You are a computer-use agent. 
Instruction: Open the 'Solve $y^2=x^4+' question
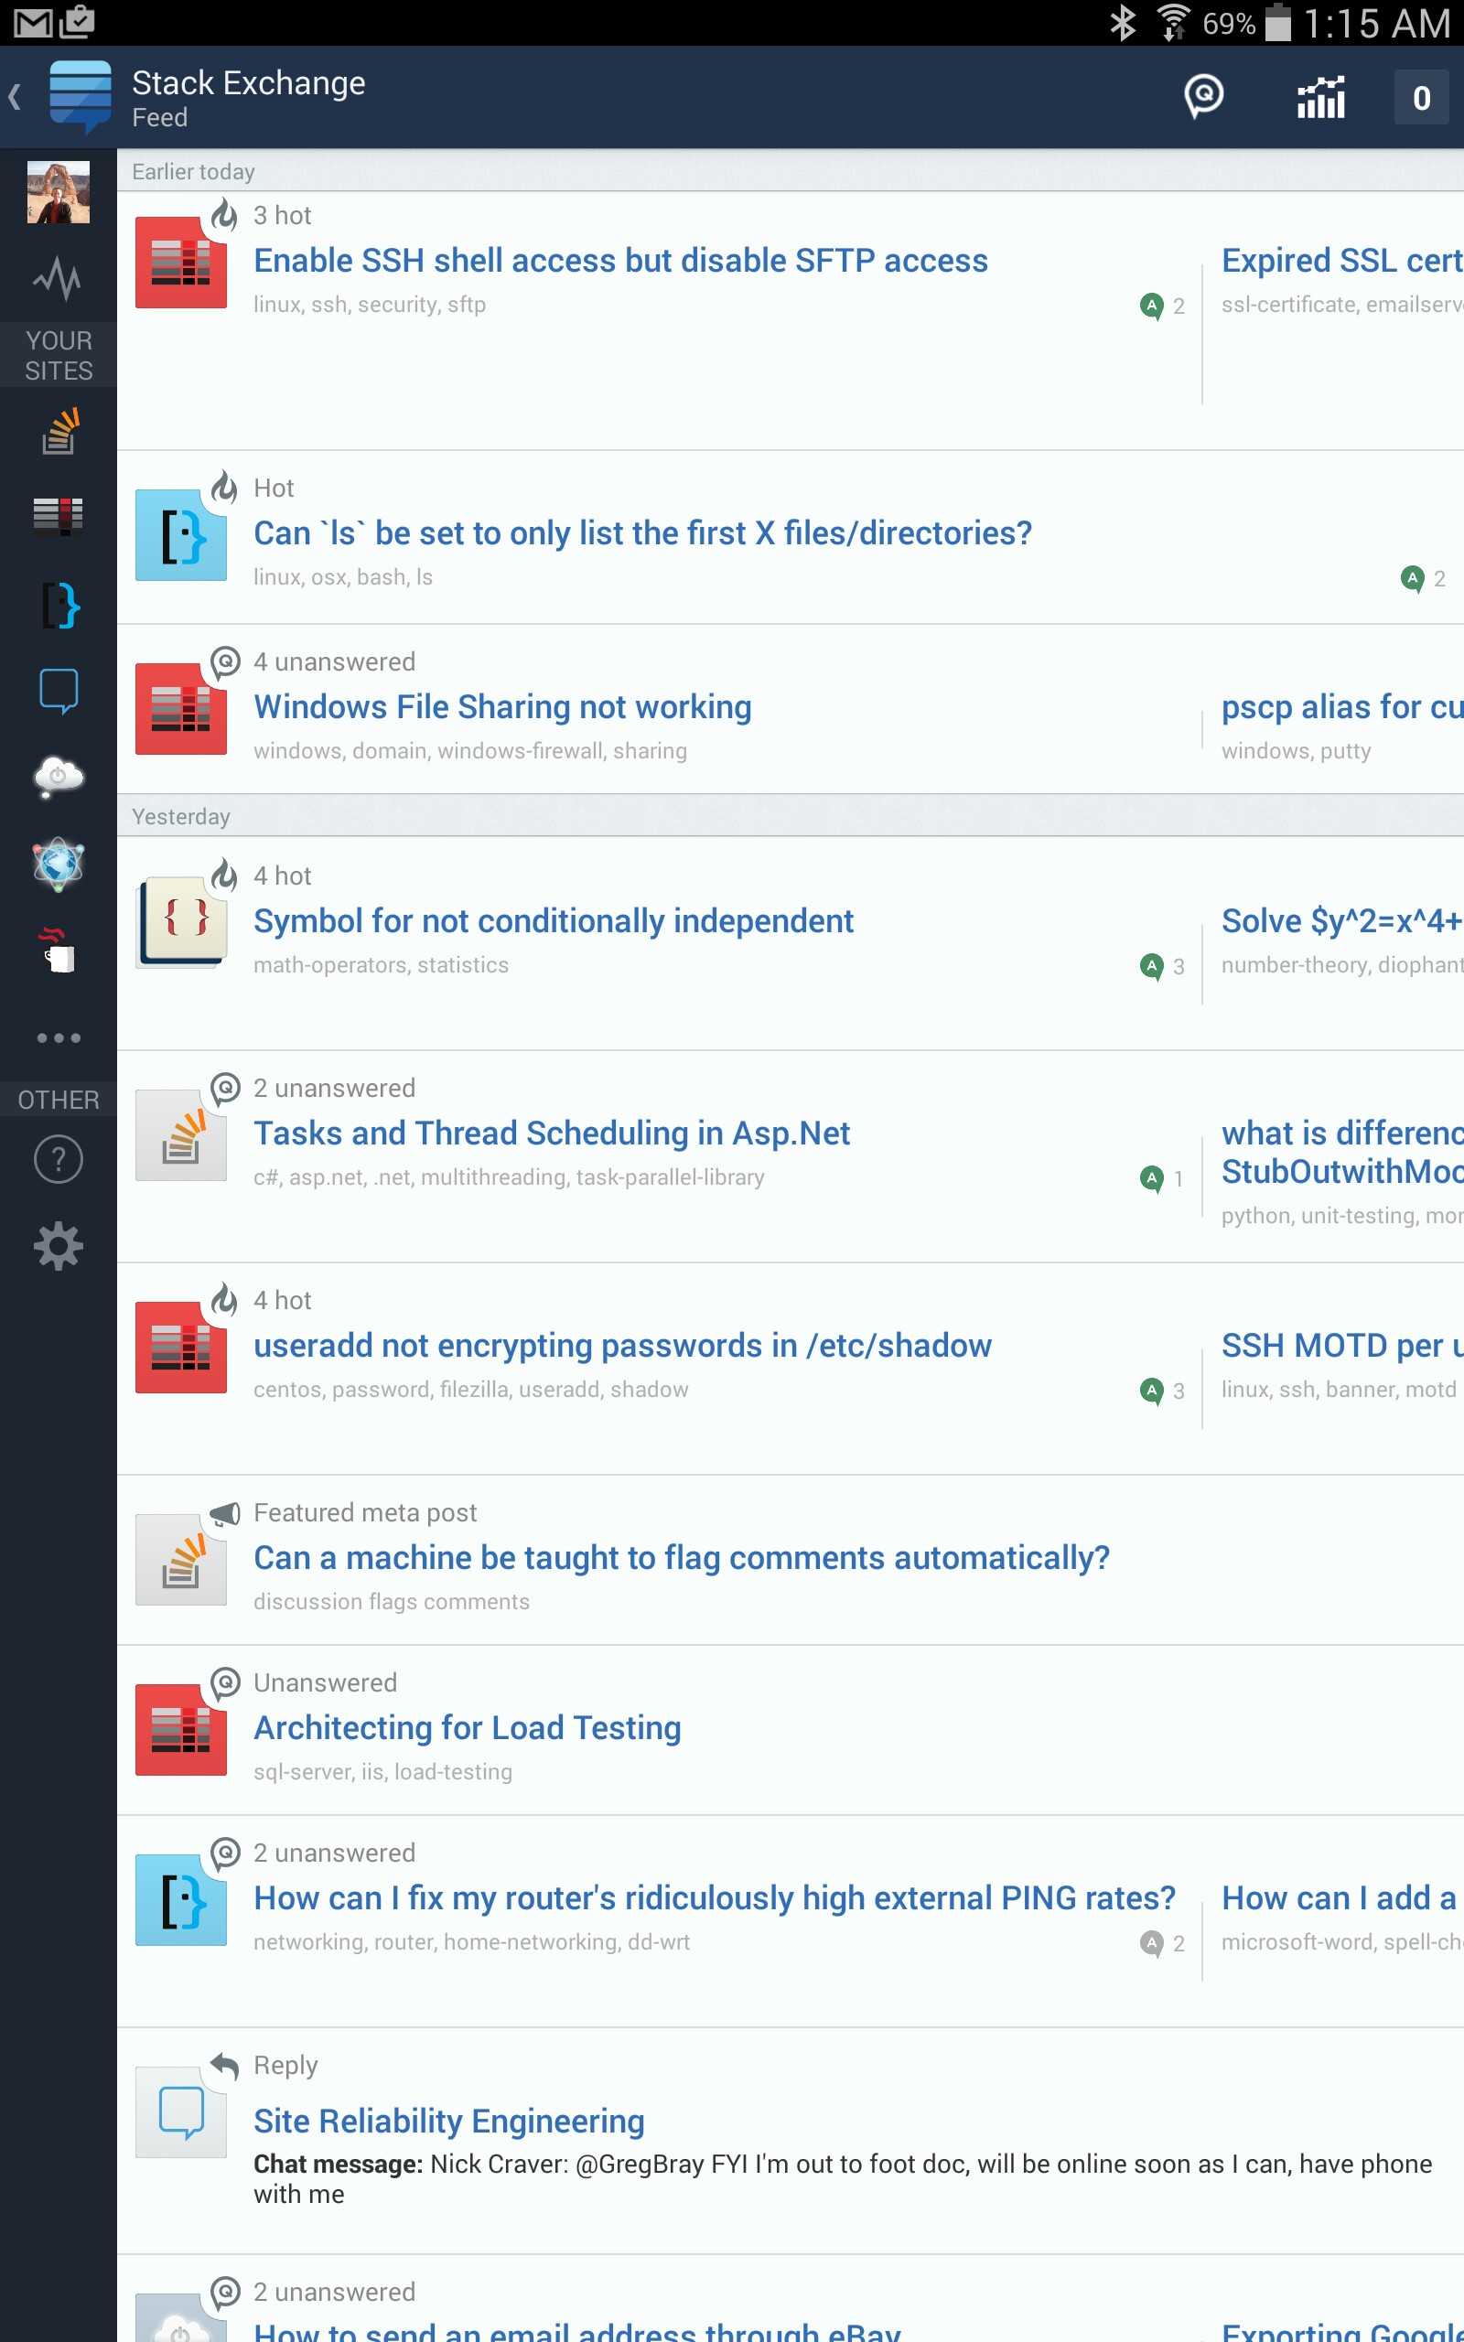pyautogui.click(x=1342, y=921)
